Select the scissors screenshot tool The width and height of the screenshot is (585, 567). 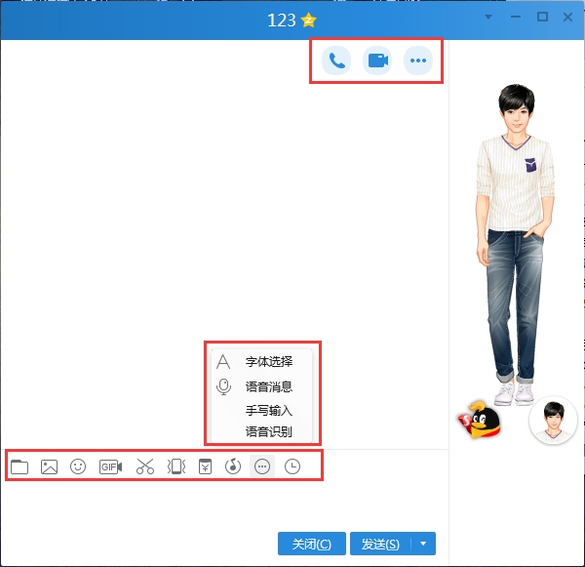[145, 466]
